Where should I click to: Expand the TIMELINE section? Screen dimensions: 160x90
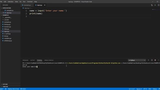coord(5,87)
